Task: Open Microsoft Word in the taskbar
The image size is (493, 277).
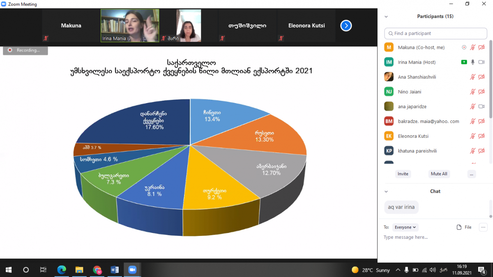Action: tap(115, 270)
